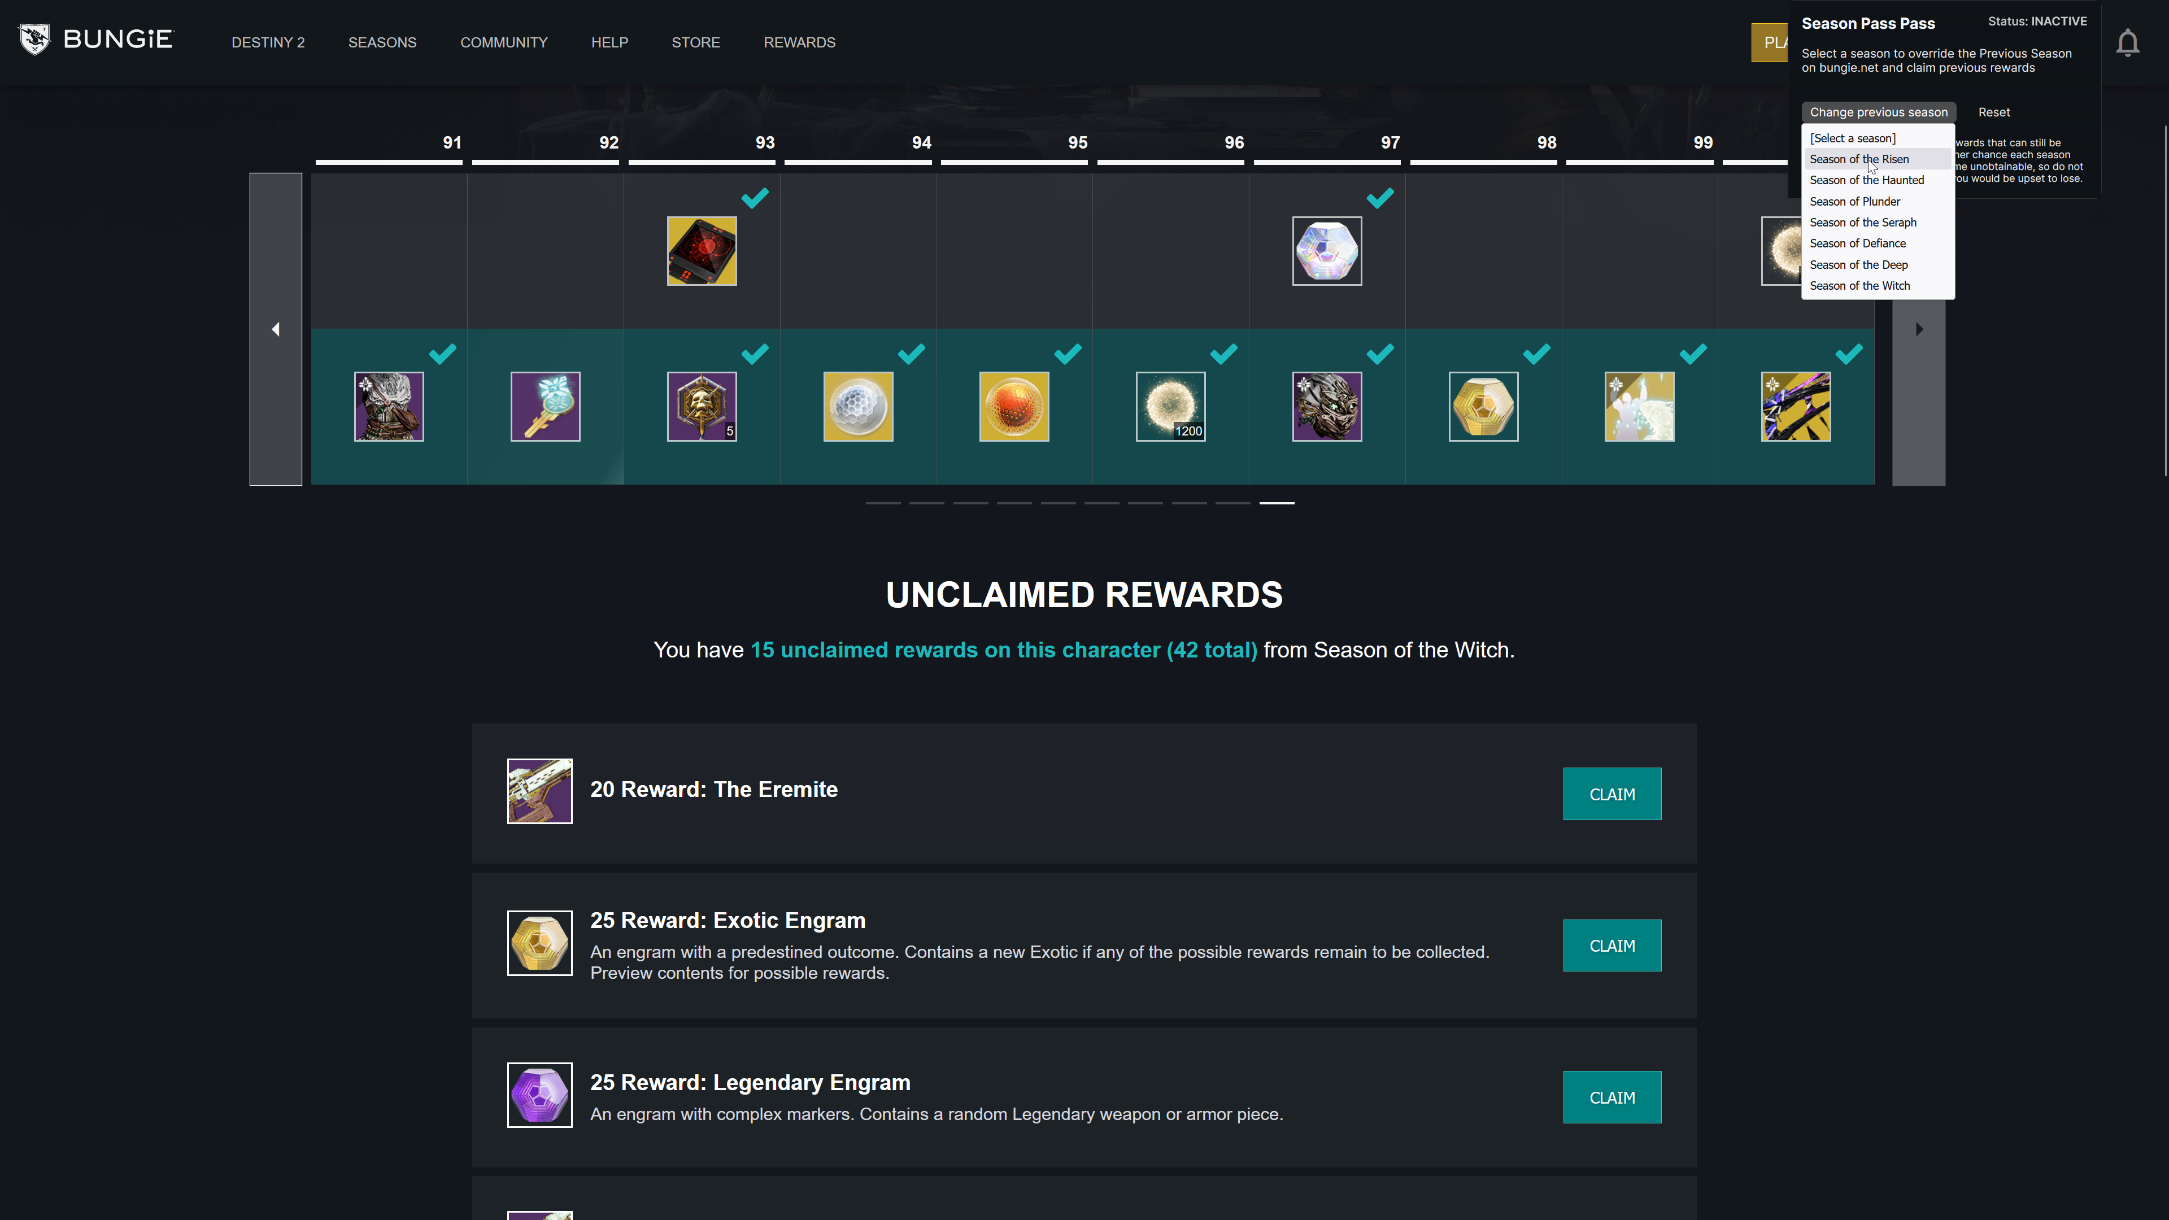Select Season of the Witch option
This screenshot has width=2169, height=1220.
point(1859,286)
